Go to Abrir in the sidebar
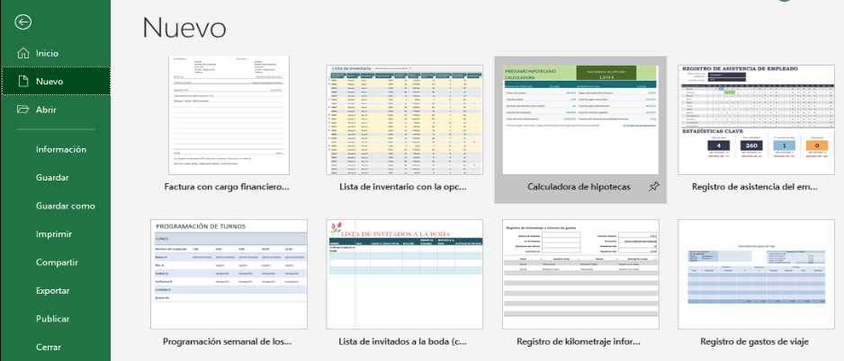This screenshot has width=844, height=361. point(56,110)
